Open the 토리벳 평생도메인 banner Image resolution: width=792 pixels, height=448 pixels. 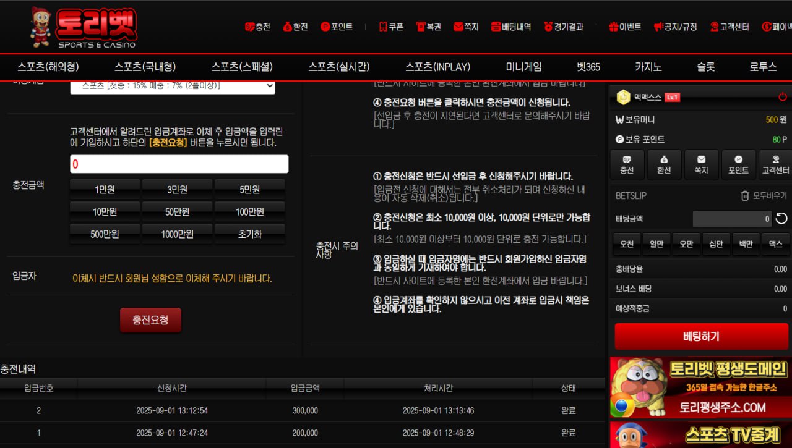tap(700, 387)
